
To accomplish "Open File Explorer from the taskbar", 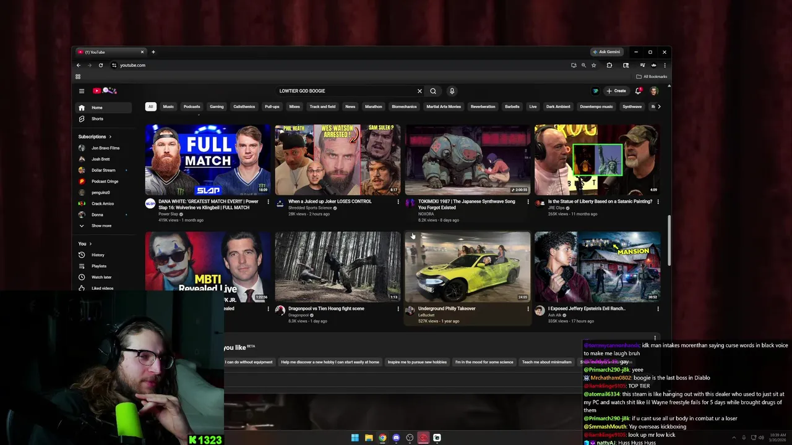I will coord(369,438).
